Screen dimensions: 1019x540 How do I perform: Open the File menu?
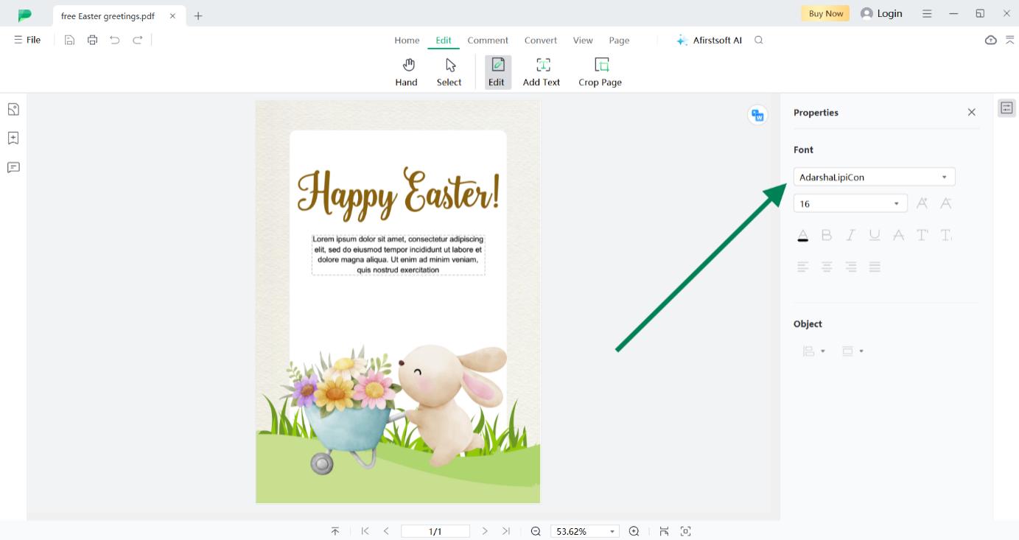(x=27, y=40)
